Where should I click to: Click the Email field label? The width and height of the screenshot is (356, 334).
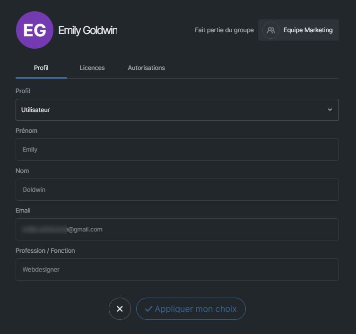(x=23, y=210)
